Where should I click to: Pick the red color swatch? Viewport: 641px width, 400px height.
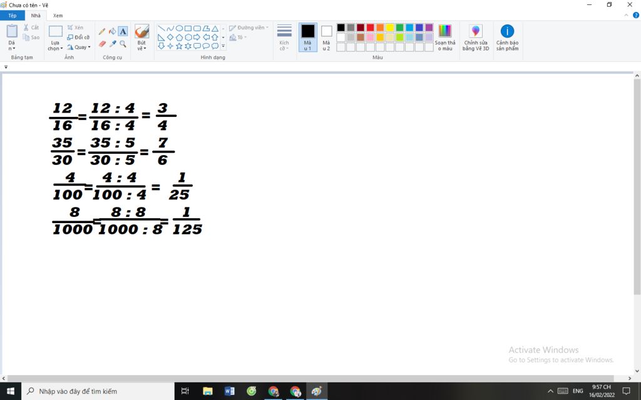(371, 27)
